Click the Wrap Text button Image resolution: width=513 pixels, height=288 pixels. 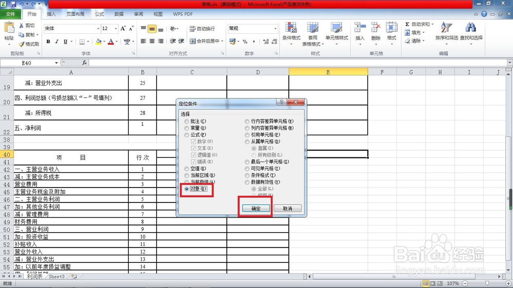202,29
